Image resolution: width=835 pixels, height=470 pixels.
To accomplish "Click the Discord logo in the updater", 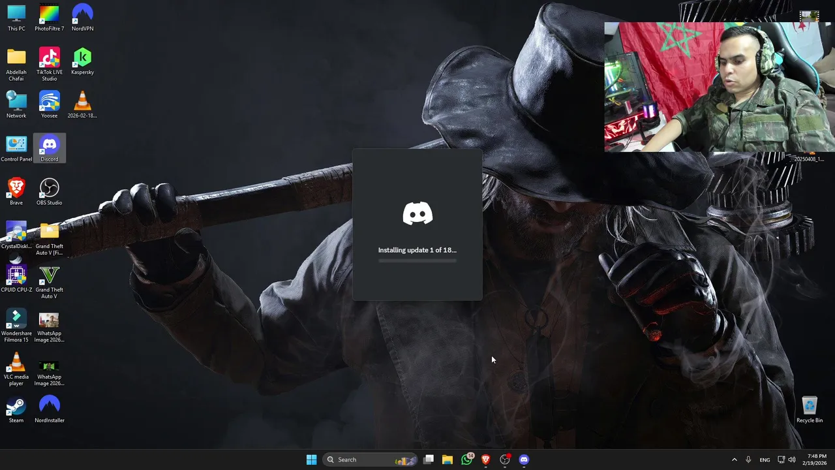I will point(417,213).
